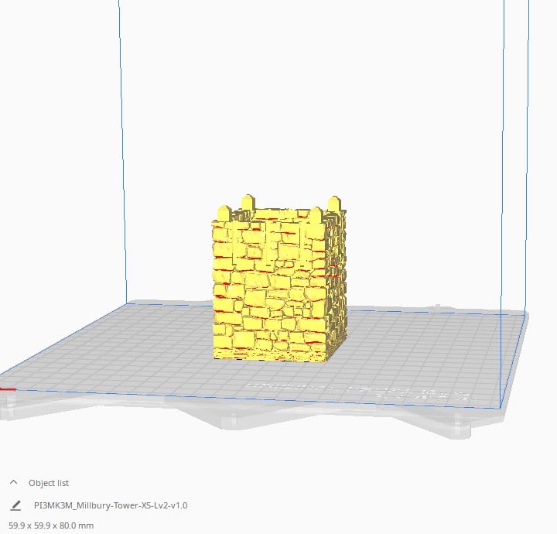Click the pencil rename icon
Image resolution: width=557 pixels, height=534 pixels.
(15, 505)
